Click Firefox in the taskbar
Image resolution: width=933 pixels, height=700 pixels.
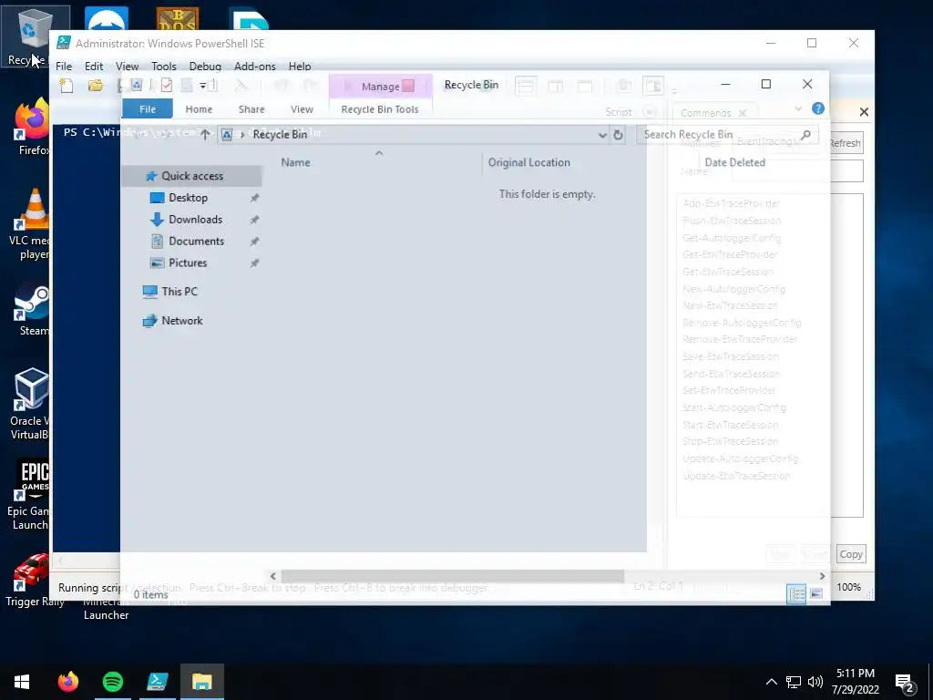coord(67,682)
